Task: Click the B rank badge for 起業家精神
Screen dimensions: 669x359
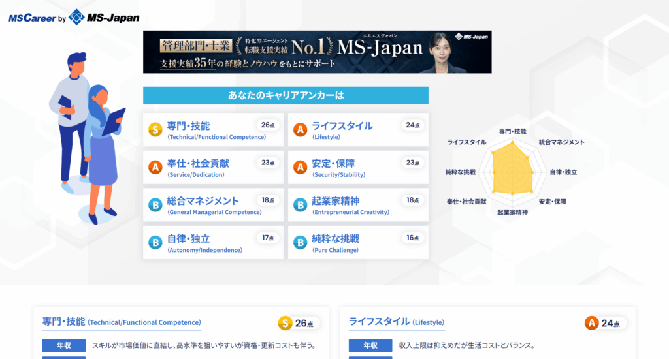Action: (x=301, y=205)
